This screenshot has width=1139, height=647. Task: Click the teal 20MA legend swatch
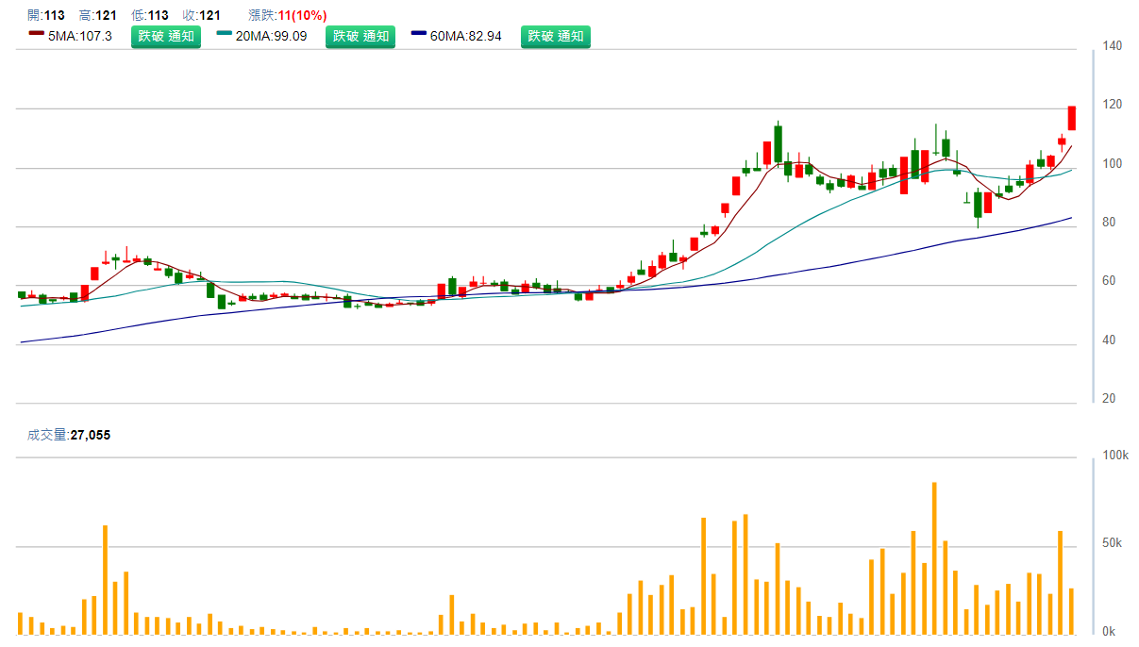click(225, 34)
